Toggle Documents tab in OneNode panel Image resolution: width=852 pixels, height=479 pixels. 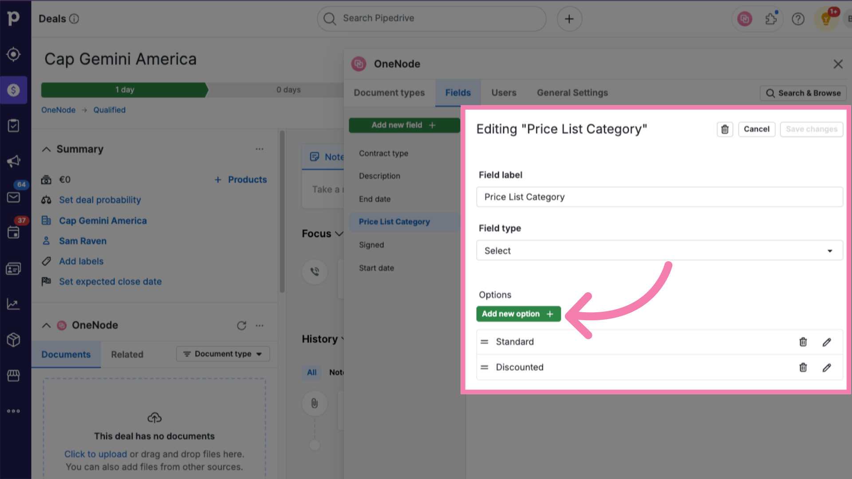click(66, 354)
